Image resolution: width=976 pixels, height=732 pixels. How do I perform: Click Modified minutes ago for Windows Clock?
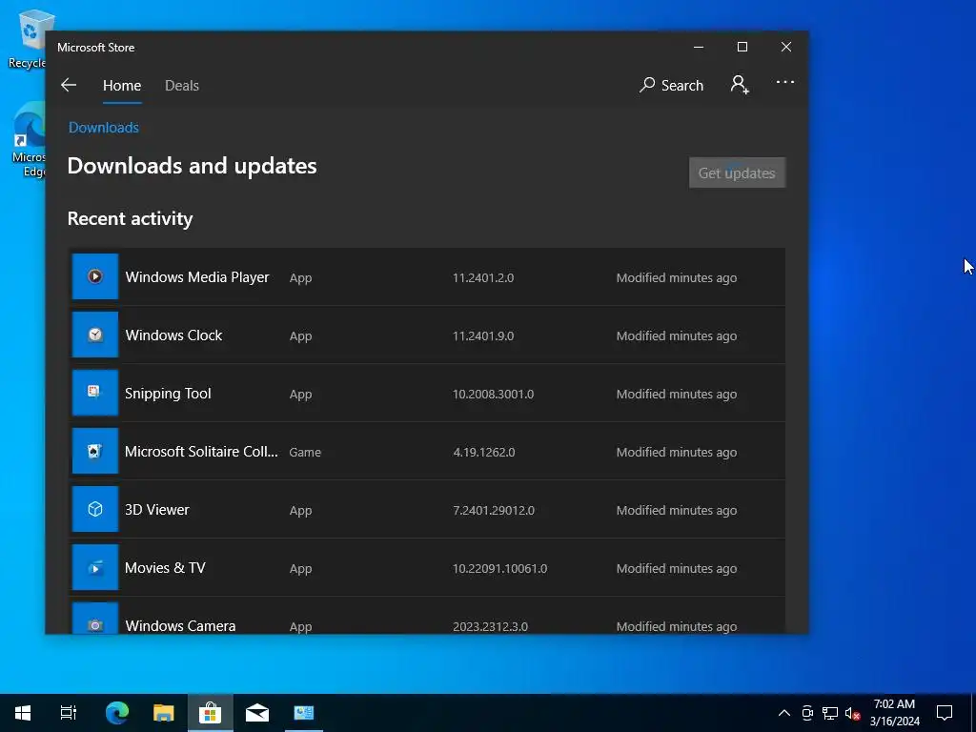[677, 336]
